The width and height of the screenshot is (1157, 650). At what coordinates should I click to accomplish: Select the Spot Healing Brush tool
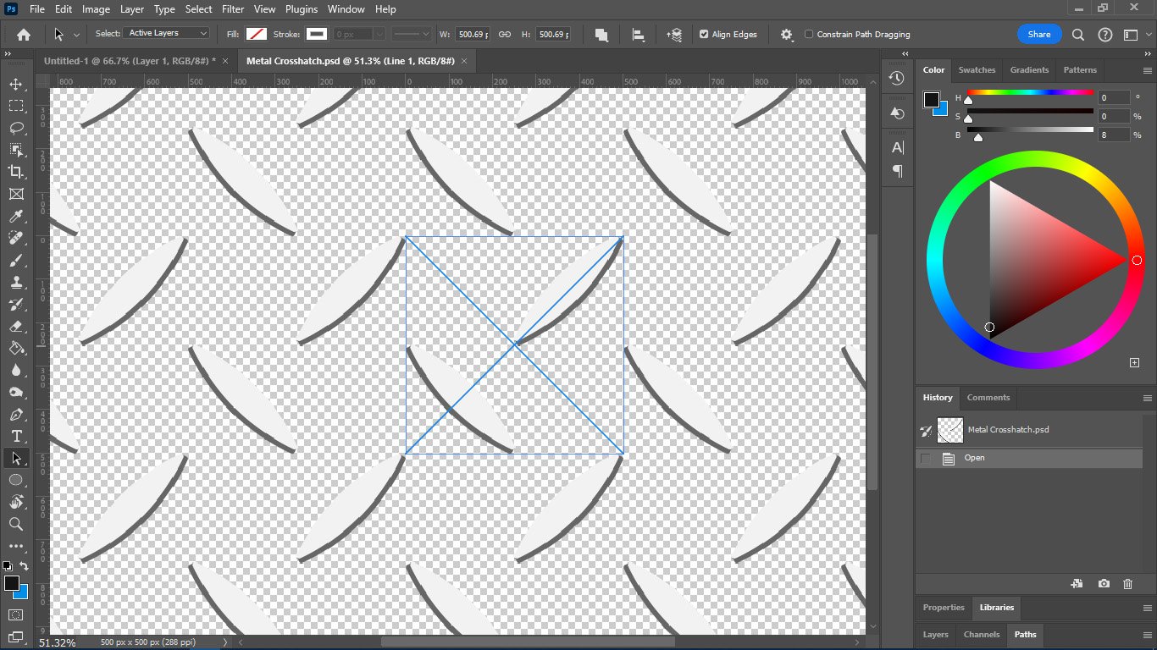15,239
